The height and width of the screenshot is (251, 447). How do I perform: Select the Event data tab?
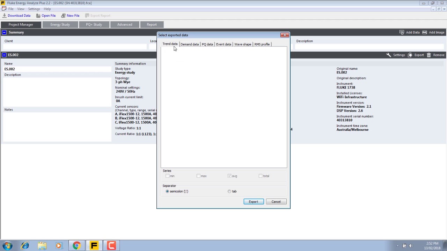223,44
